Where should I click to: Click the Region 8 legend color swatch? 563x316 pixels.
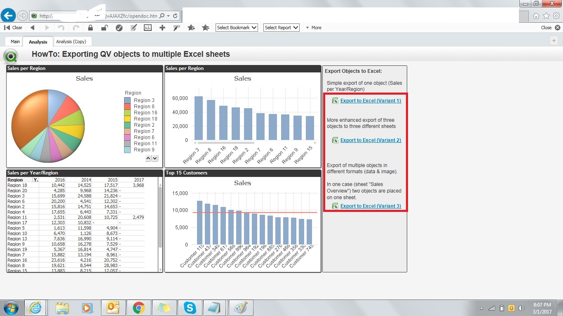[127, 107]
